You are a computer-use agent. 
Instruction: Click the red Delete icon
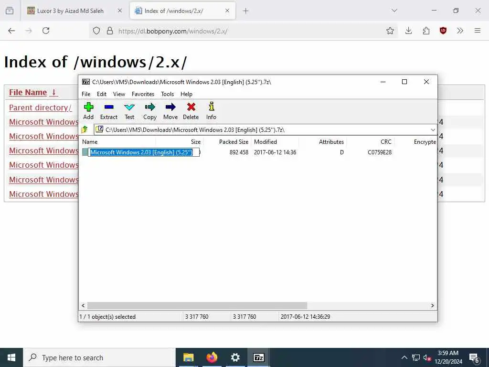(191, 111)
